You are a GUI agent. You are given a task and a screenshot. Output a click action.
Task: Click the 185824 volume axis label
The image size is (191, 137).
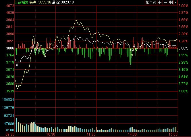(8, 99)
